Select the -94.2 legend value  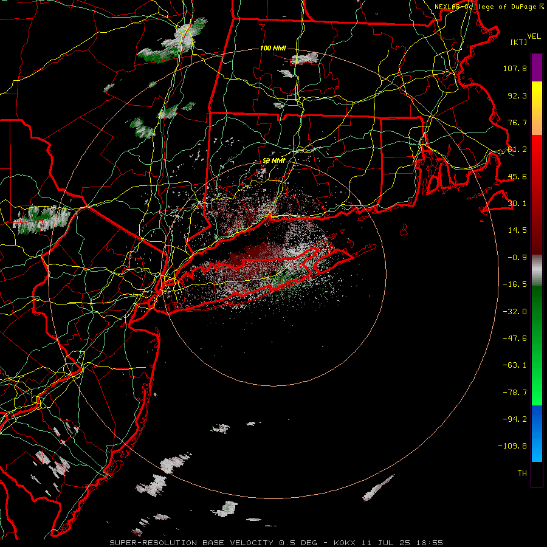515,419
